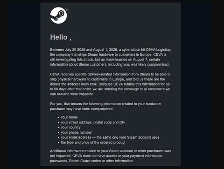Viewport: 224px width, 169px height.
Task: Select the "your street address, postal code and city" bullet
Action: [93, 122]
